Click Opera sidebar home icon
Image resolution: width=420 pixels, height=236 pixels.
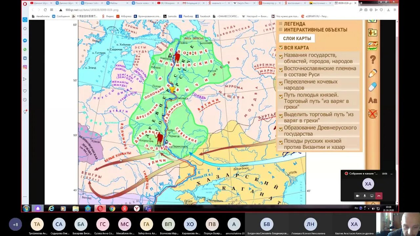(x=25, y=20)
